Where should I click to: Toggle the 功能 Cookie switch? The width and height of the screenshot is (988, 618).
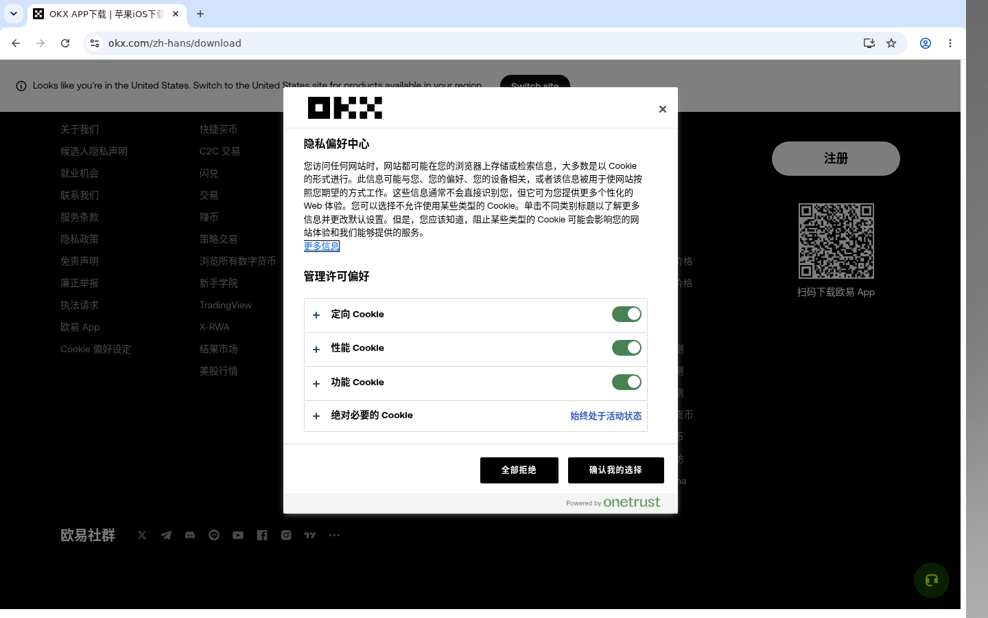point(626,382)
